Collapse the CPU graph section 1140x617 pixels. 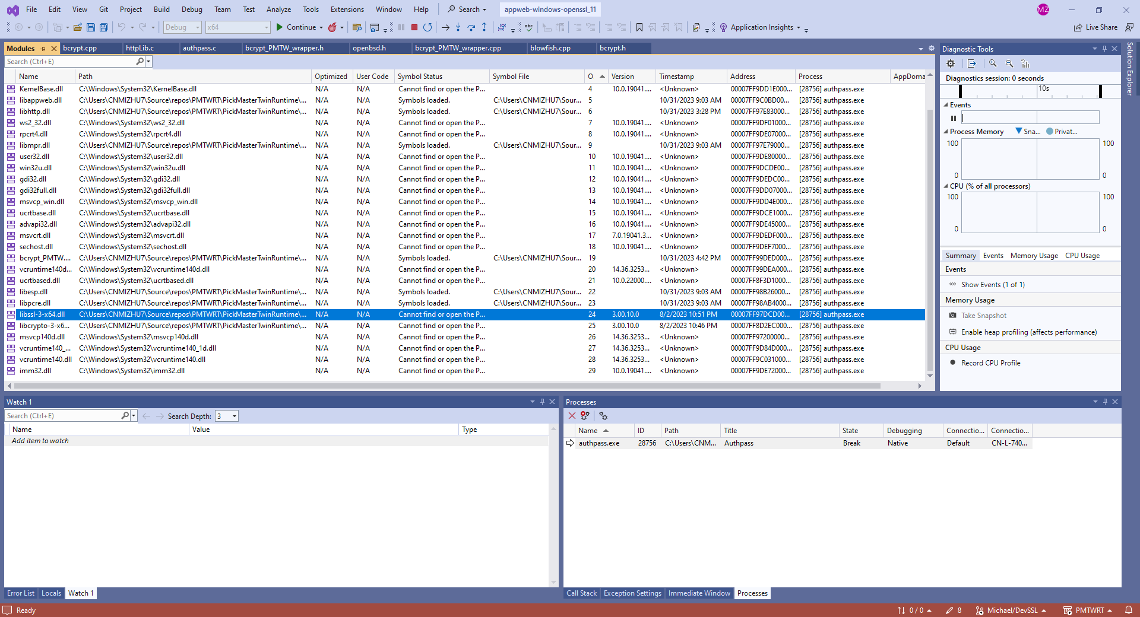(946, 186)
